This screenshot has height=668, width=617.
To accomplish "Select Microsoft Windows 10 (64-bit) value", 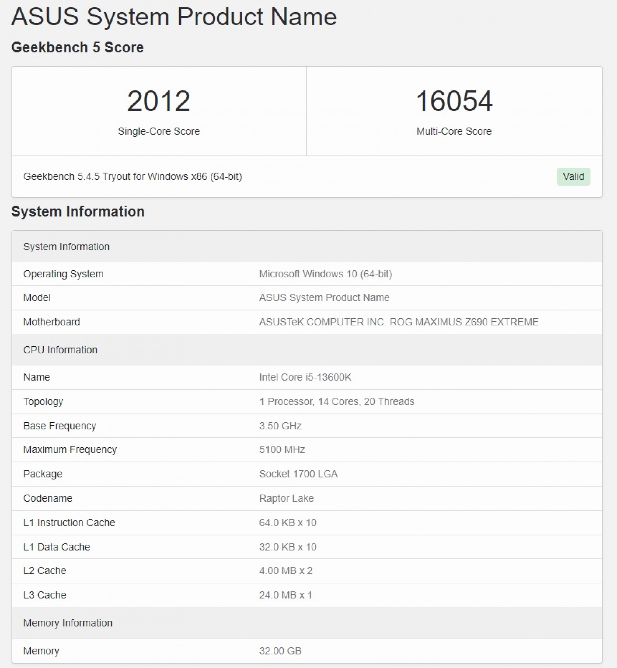I will click(326, 274).
